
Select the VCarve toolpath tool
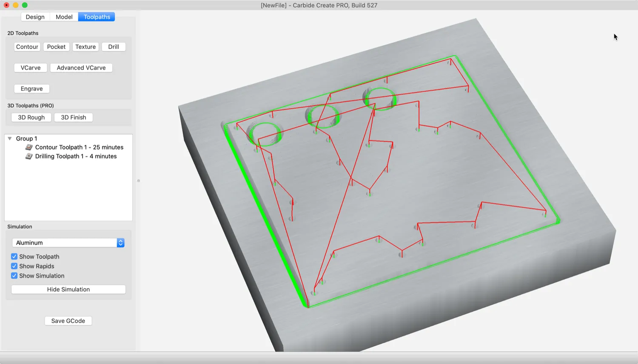(30, 68)
